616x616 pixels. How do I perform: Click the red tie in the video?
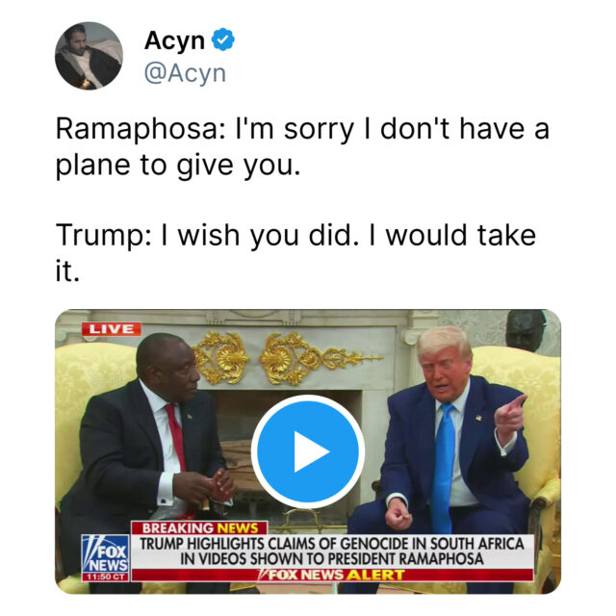coord(176,437)
